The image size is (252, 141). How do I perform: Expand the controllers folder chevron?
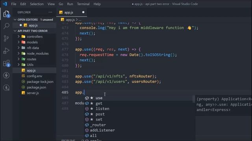pyautogui.click(x=19, y=36)
